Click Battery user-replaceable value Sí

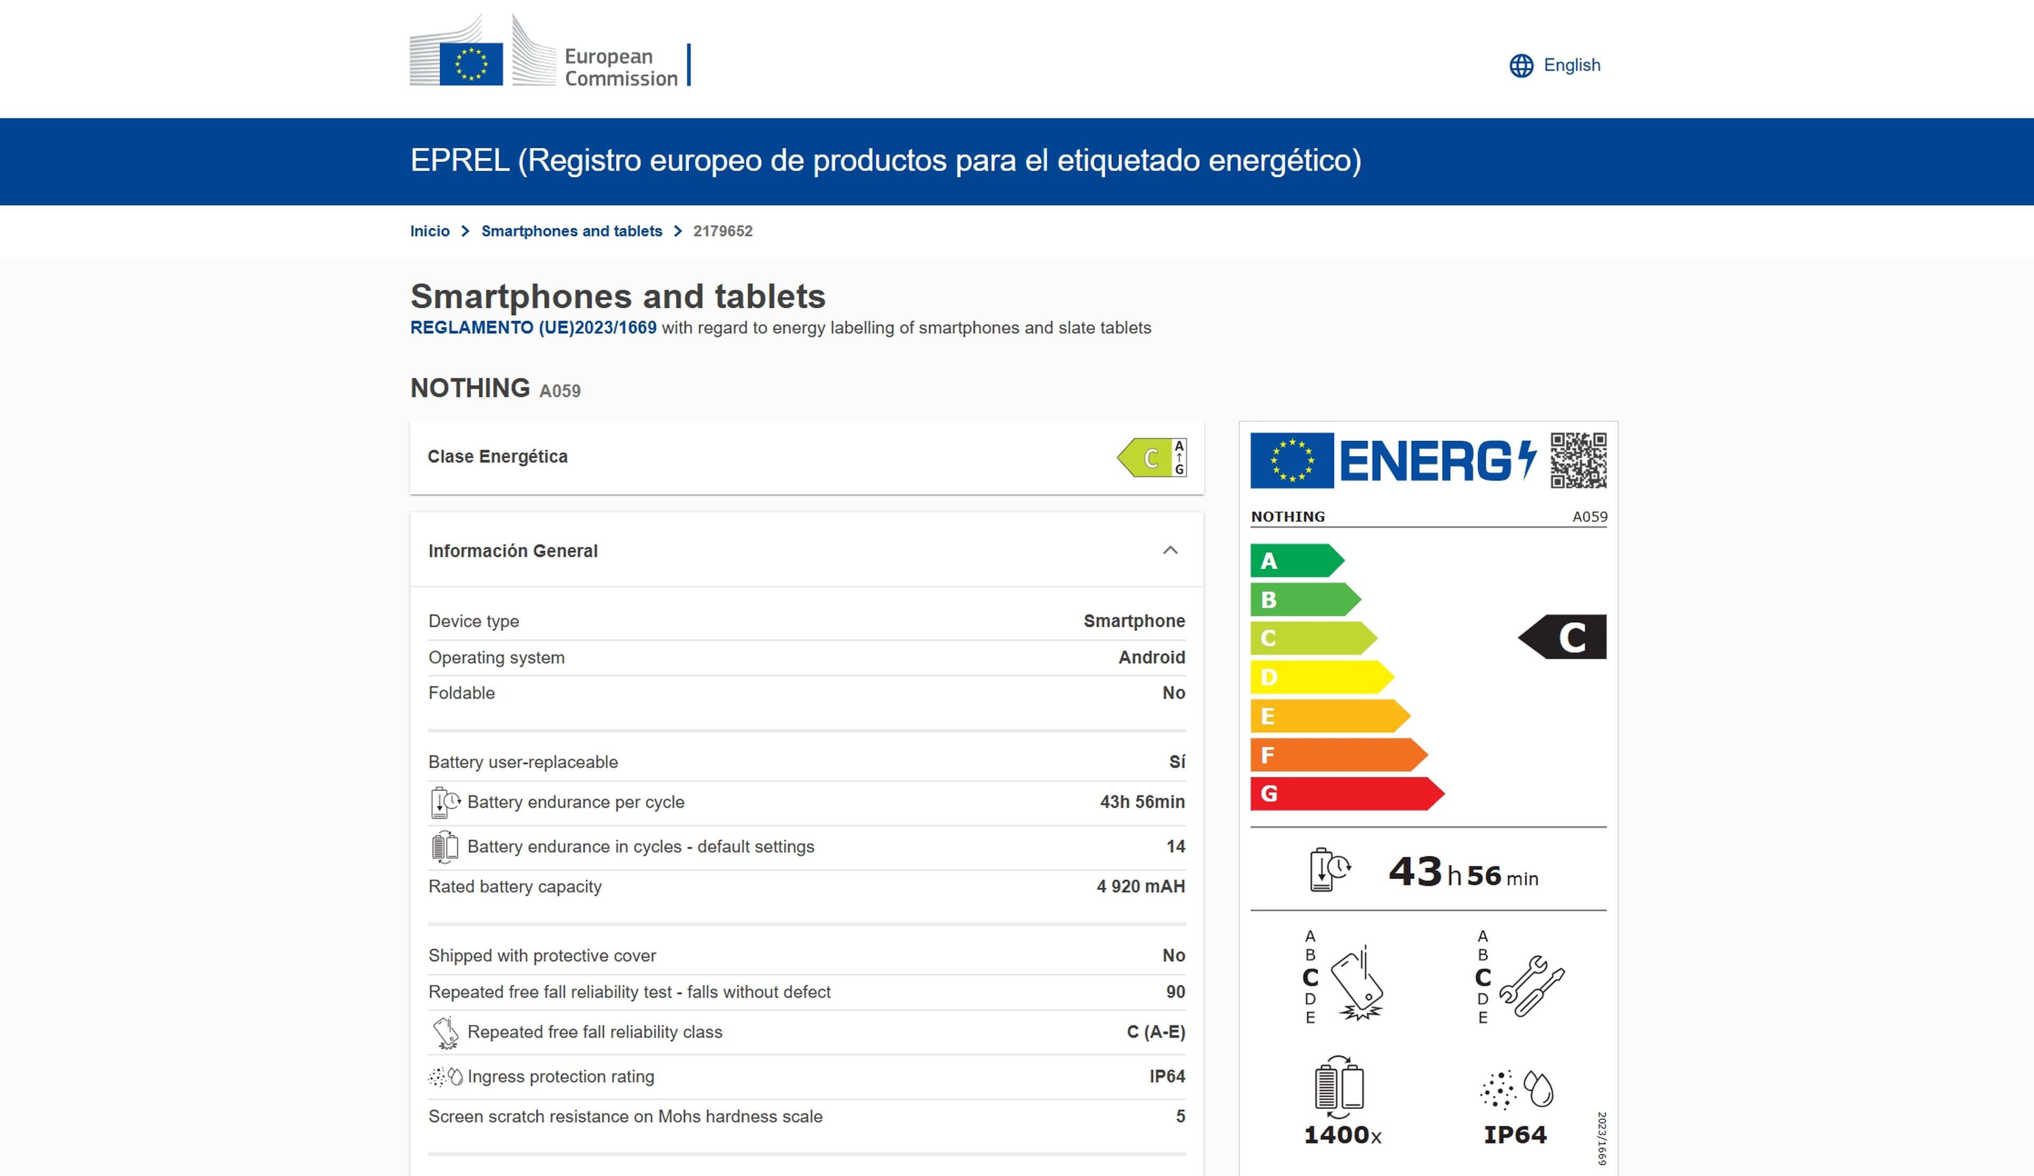(1177, 762)
